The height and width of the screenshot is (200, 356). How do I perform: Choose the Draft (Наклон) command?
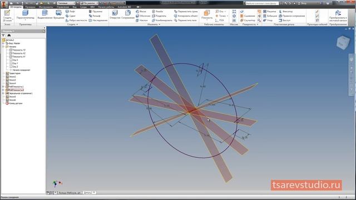click(x=142, y=20)
